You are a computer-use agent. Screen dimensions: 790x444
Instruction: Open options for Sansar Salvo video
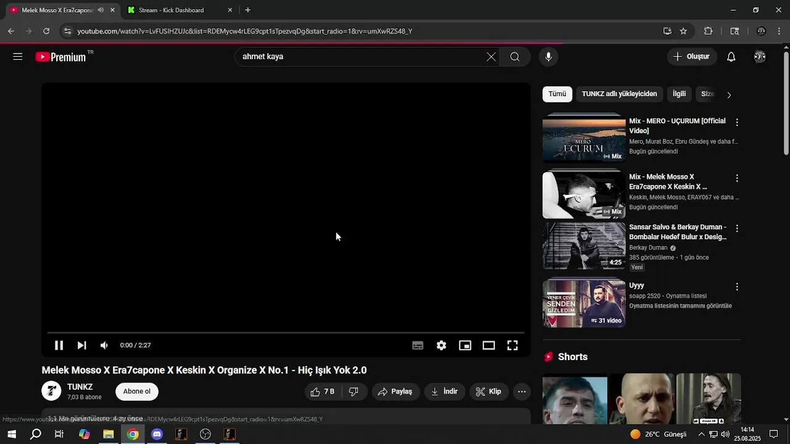pyautogui.click(x=736, y=228)
